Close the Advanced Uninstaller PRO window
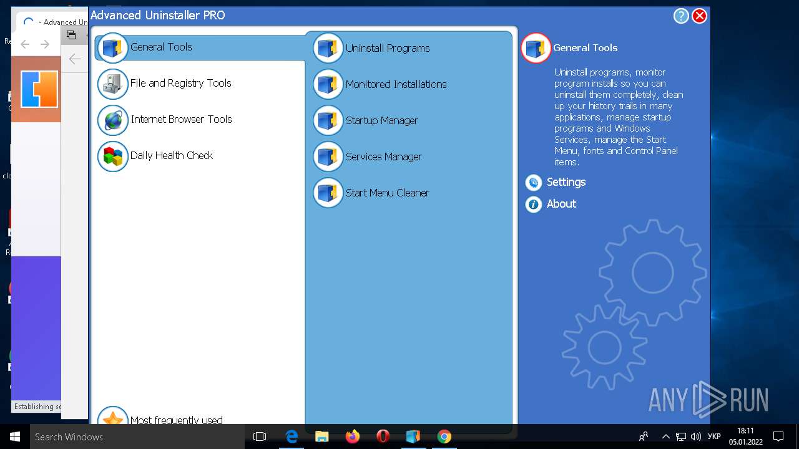The height and width of the screenshot is (449, 799). coord(700,16)
